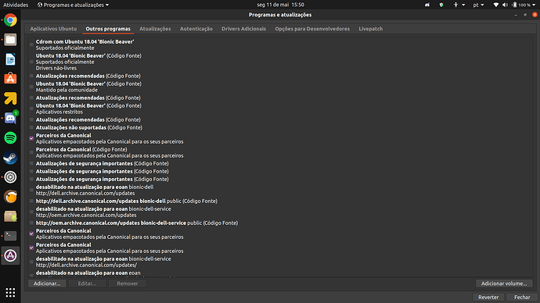540x303 pixels.
Task: Open the Programas e atualizações app menu
Action: coord(73,5)
